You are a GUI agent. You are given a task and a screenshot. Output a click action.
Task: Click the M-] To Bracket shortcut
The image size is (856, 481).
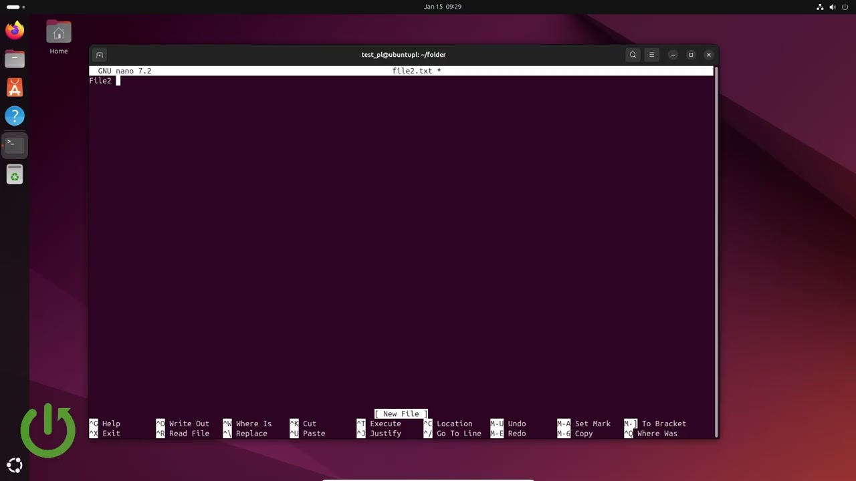pos(655,424)
